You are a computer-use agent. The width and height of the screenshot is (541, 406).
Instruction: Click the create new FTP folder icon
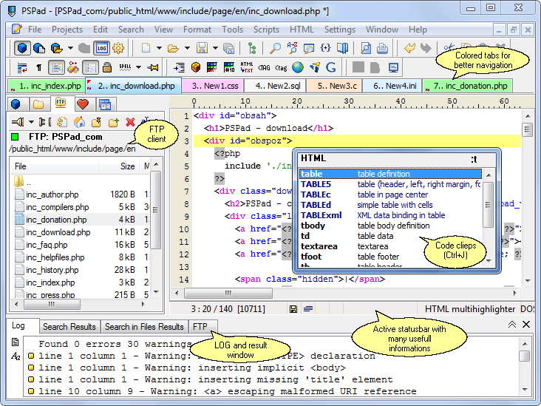[x=113, y=122]
